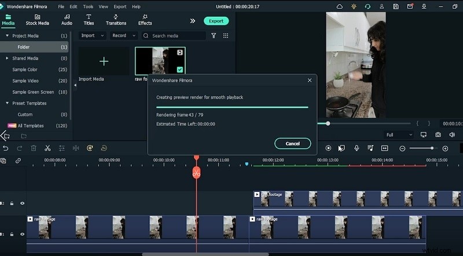Viewport: 463px width, 256px height.
Task: Click the zoom out minus icon
Action: point(402,149)
